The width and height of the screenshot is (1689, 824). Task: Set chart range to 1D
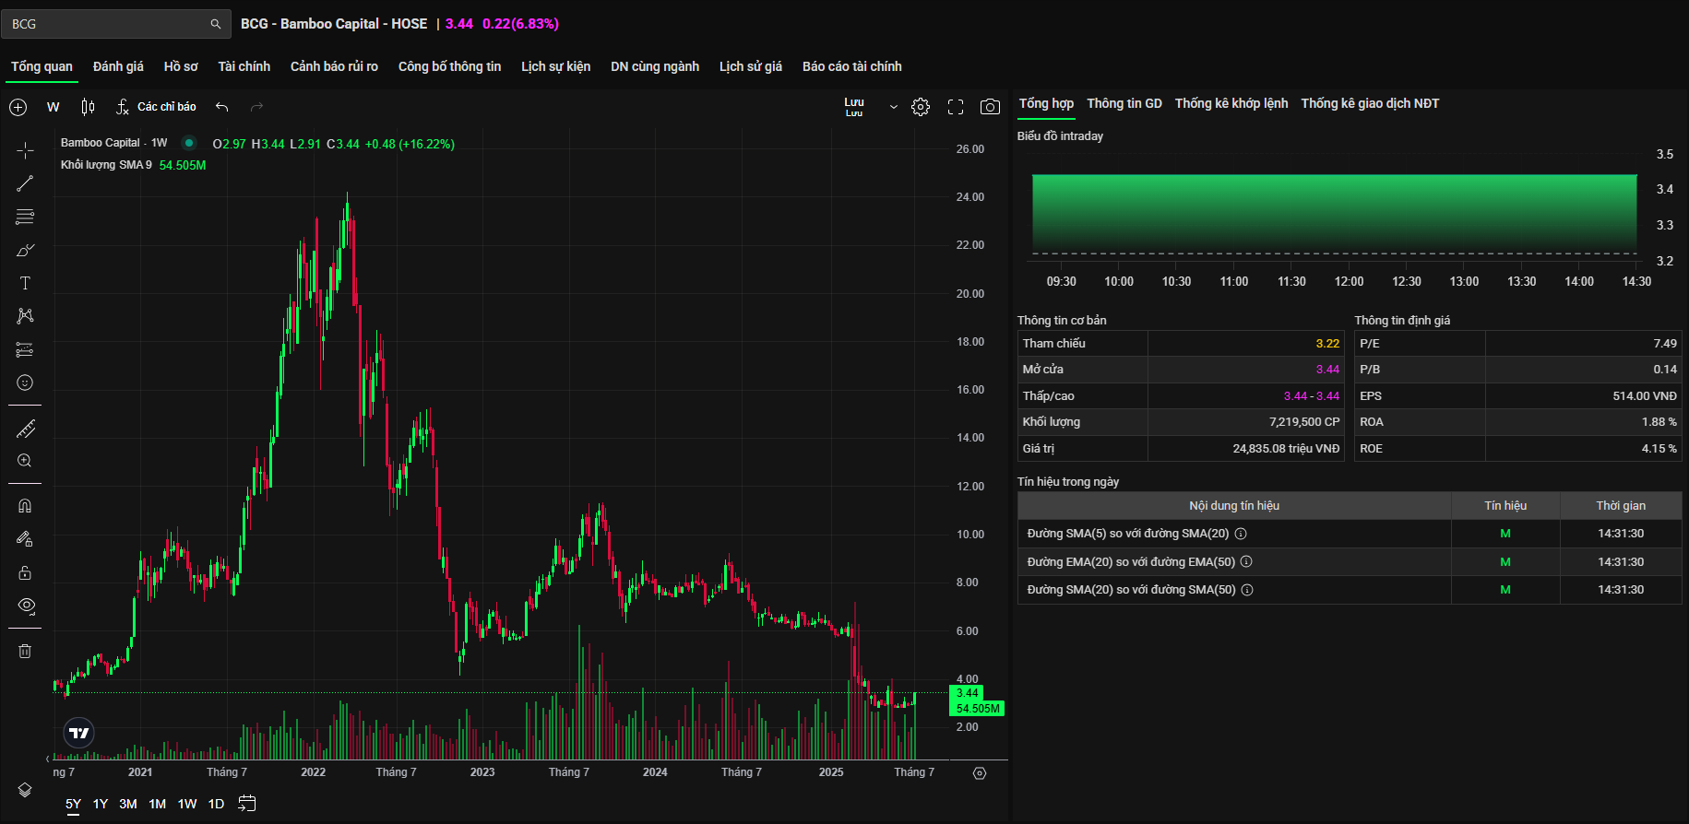coord(216,804)
